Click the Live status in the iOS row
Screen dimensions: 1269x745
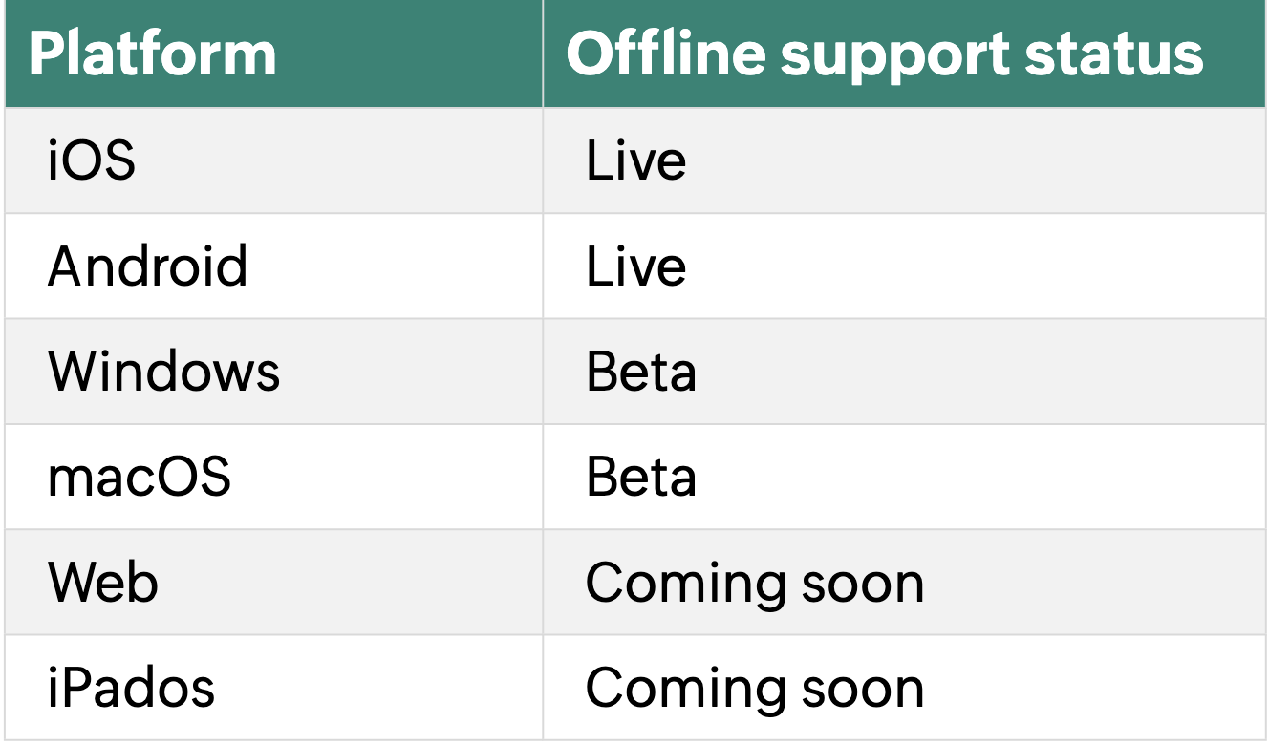coord(635,160)
